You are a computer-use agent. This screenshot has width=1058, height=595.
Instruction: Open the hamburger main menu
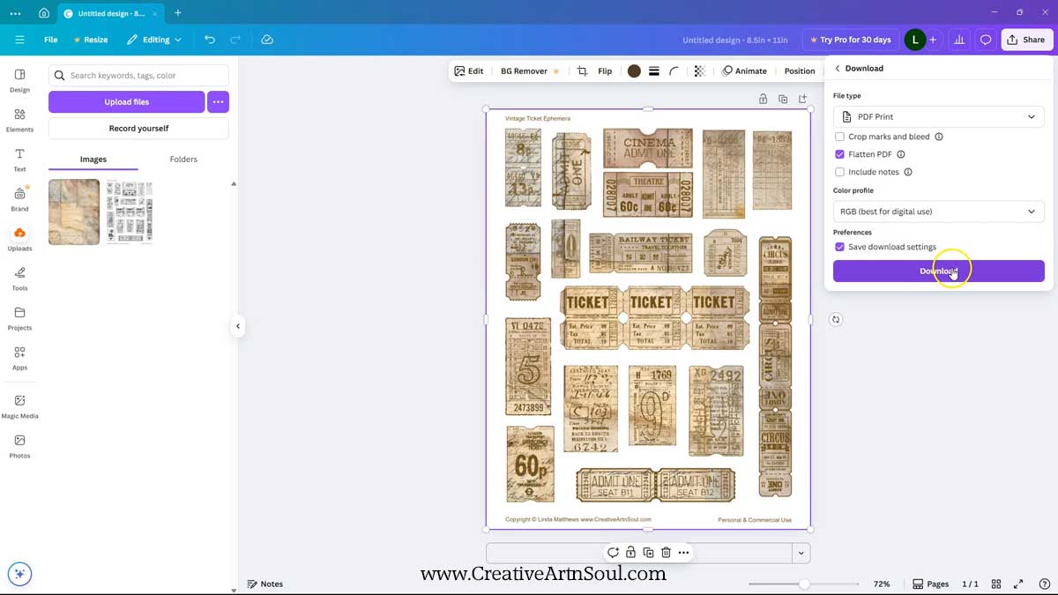[19, 40]
